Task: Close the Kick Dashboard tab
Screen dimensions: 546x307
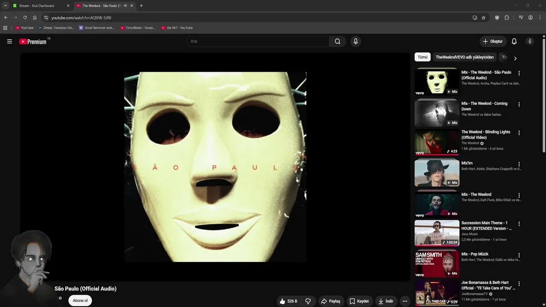Action: [68, 6]
